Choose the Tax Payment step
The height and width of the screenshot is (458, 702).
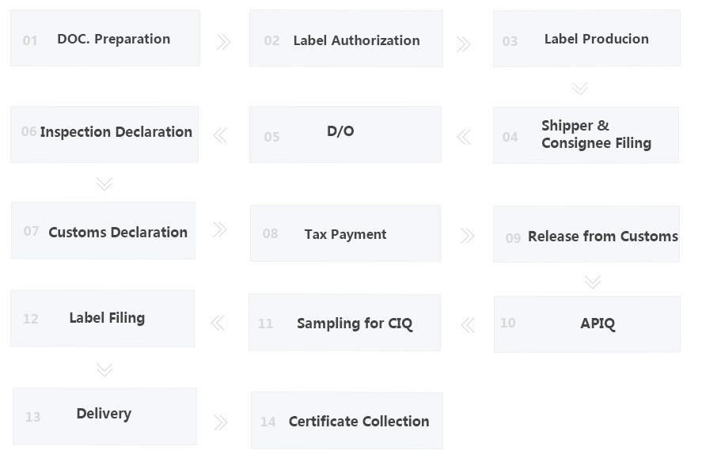click(x=345, y=234)
